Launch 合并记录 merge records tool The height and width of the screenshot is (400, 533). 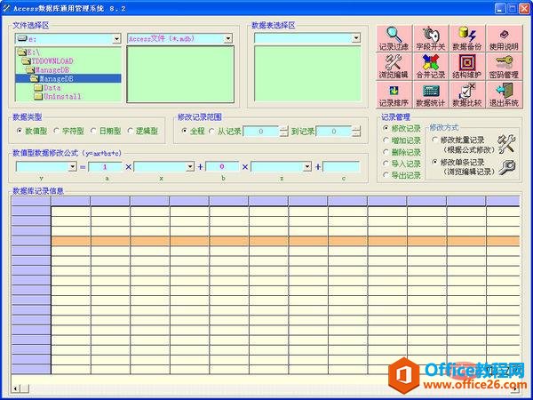tap(431, 68)
